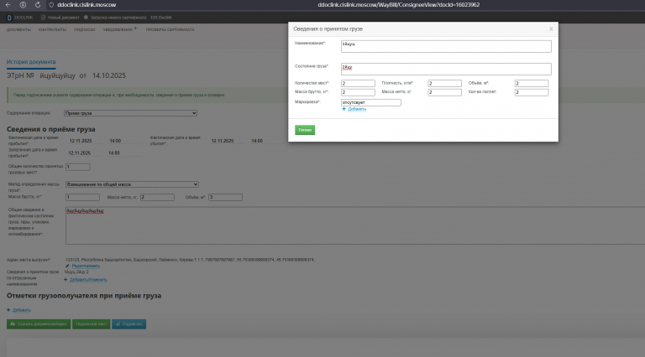
Task: Open the Документы menu
Action: pyautogui.click(x=18, y=29)
